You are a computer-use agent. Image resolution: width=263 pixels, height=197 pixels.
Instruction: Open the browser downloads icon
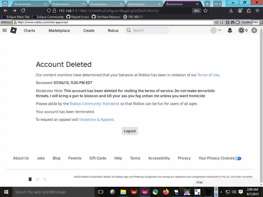231,11
